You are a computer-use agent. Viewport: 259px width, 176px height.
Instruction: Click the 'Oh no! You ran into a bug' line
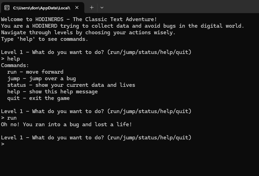click(x=67, y=124)
